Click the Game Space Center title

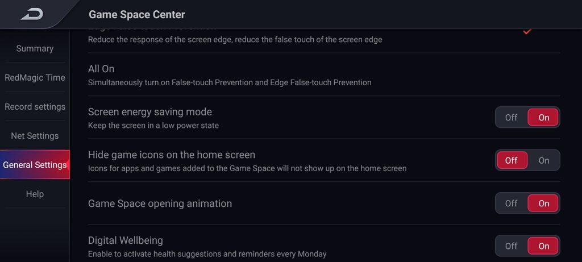tap(136, 14)
